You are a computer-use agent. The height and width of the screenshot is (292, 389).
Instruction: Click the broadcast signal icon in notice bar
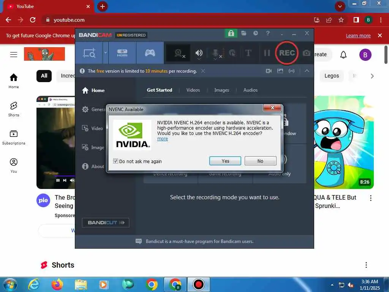click(x=291, y=71)
